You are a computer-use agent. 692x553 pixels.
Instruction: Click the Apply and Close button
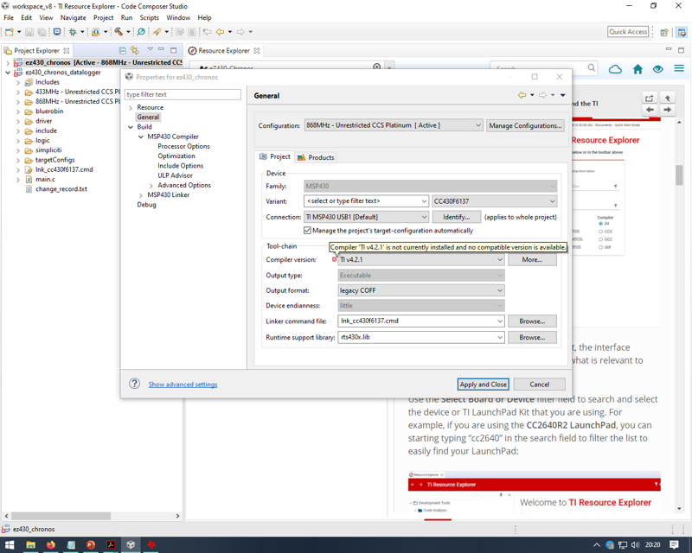point(483,384)
